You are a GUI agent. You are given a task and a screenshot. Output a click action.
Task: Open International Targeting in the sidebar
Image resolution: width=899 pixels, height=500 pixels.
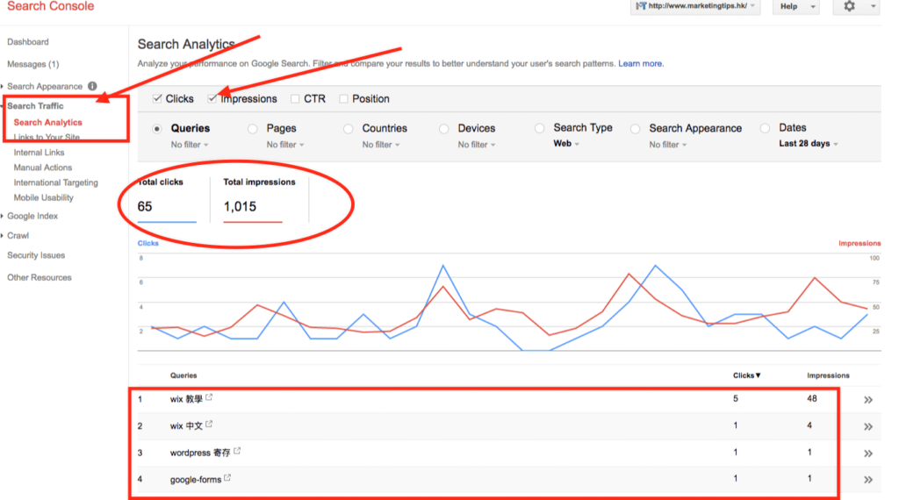coord(55,182)
